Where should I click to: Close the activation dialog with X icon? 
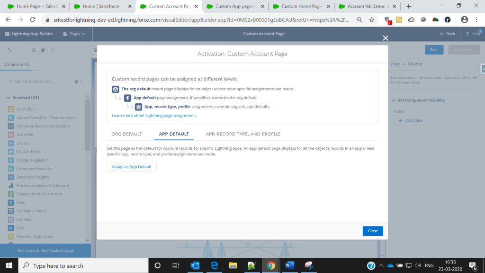(x=386, y=38)
